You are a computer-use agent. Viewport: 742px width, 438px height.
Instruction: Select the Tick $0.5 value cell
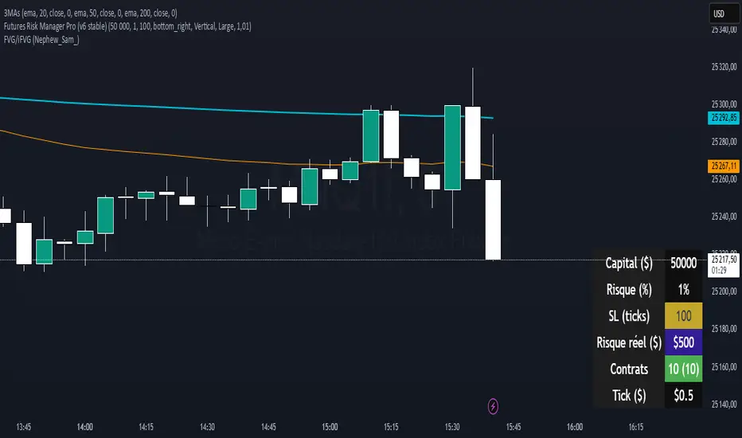click(x=682, y=395)
